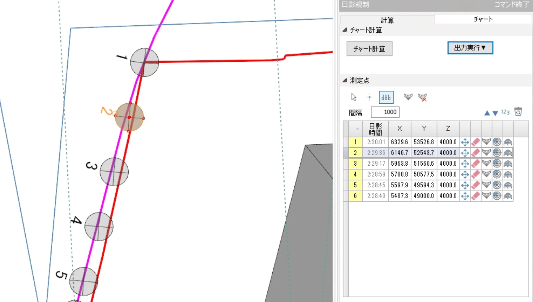Click the circular target chart icon in row 3
The height and width of the screenshot is (302, 533).
497,164
